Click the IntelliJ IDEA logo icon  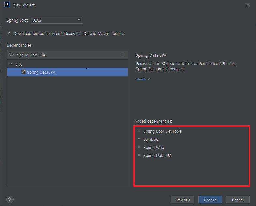tap(7, 5)
